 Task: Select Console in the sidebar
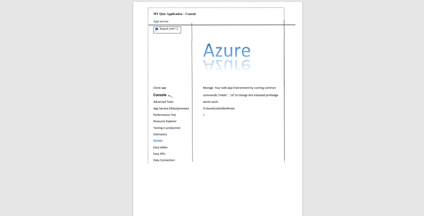coord(160,95)
